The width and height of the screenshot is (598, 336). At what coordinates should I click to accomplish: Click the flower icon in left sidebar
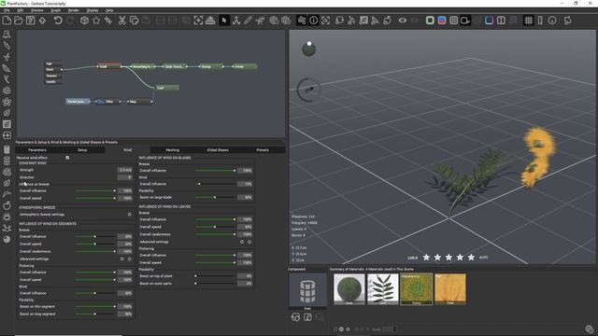[7, 102]
